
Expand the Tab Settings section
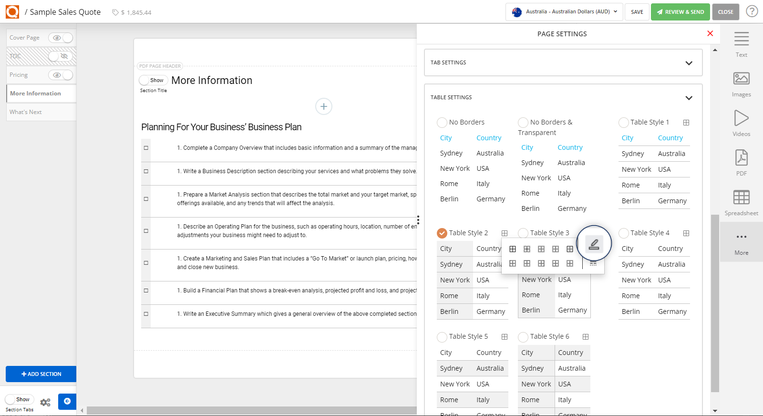point(689,63)
